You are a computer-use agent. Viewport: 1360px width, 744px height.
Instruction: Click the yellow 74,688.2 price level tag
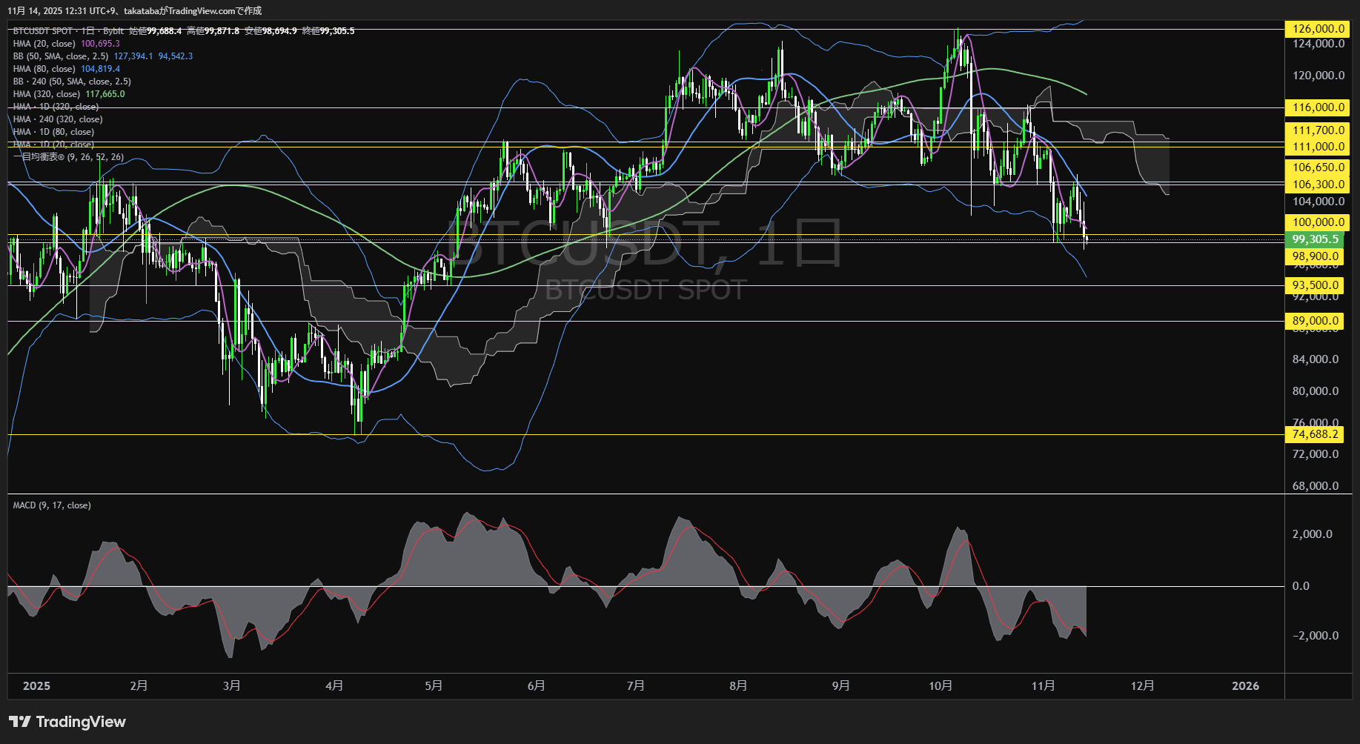[x=1315, y=434]
